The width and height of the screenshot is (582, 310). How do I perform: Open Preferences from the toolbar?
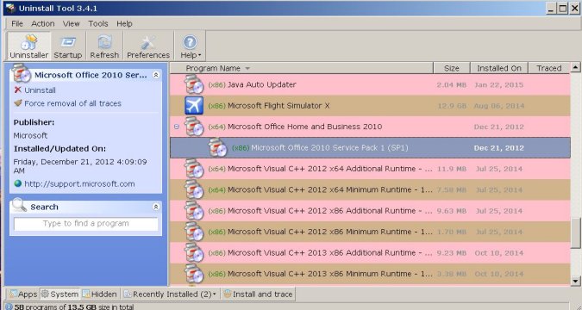(x=148, y=46)
